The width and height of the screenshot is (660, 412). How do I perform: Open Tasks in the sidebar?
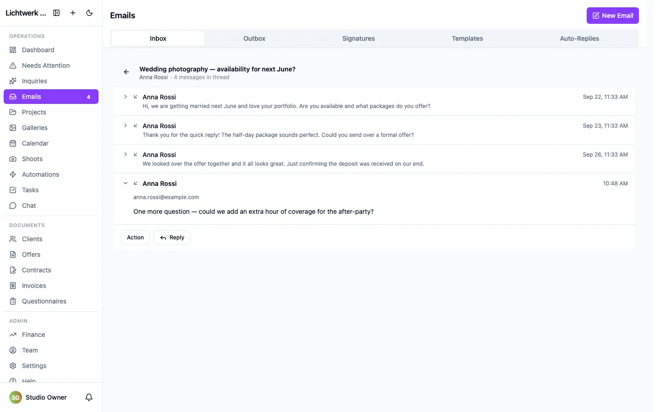[x=51, y=190]
